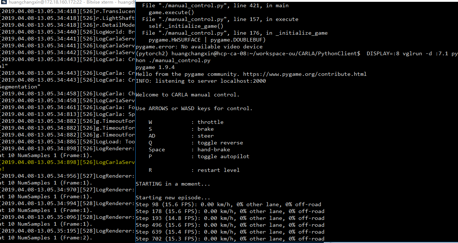Viewport: 458px width, 243px height.
Task: Click the shell prompt '(pytorch2) huangchangxin@hcp-ca-08'
Action: click(x=192, y=53)
